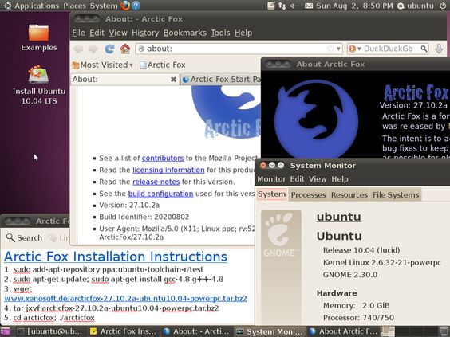This screenshot has width=450, height=337.
Task: Open the Tools menu in Arctic Fox
Action: (x=220, y=33)
